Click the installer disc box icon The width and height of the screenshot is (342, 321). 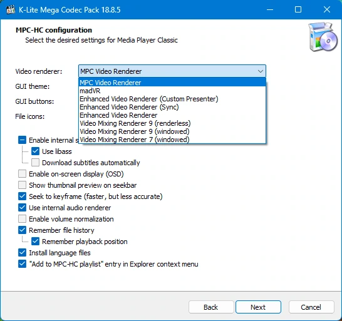[323, 37]
